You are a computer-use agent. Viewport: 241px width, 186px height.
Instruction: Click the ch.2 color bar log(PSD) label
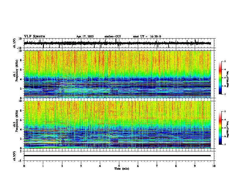[x=228, y=129]
